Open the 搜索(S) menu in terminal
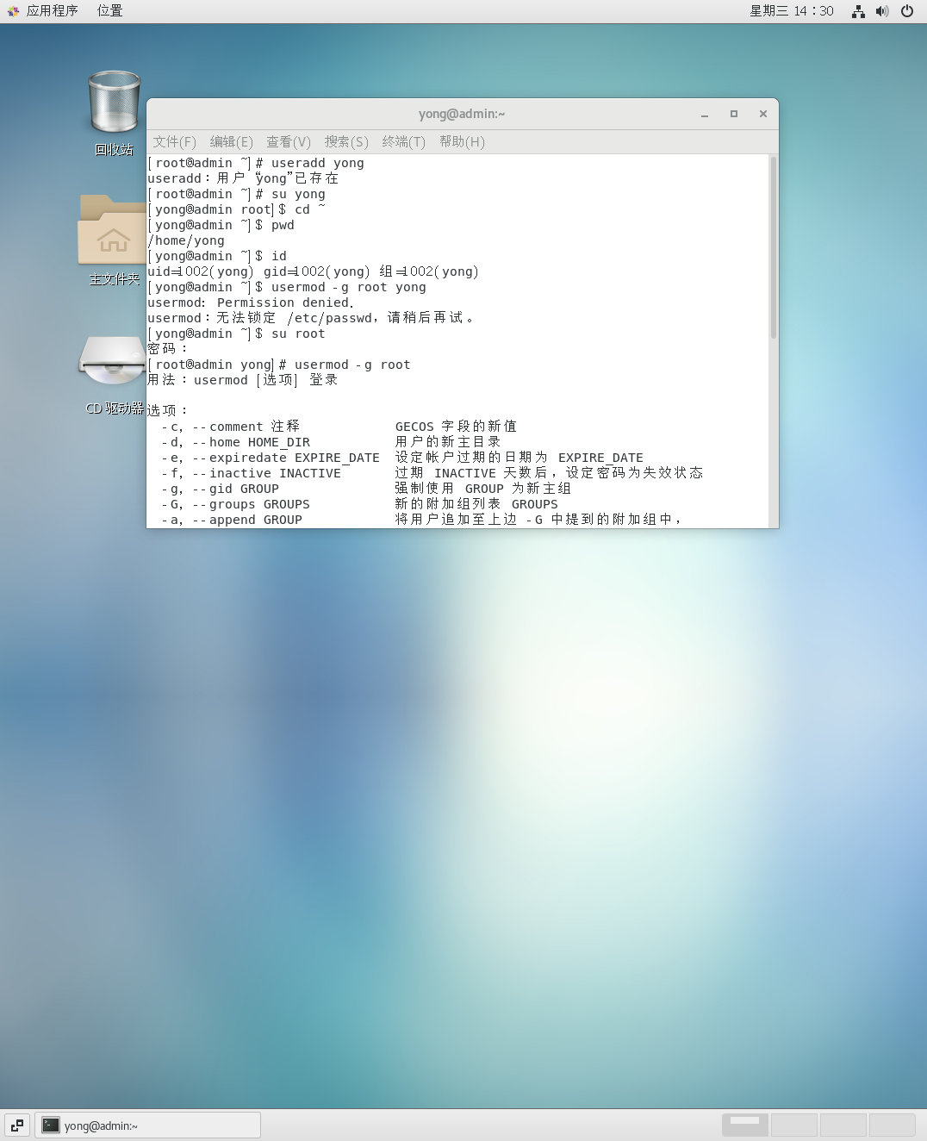The height and width of the screenshot is (1141, 927). coord(346,142)
